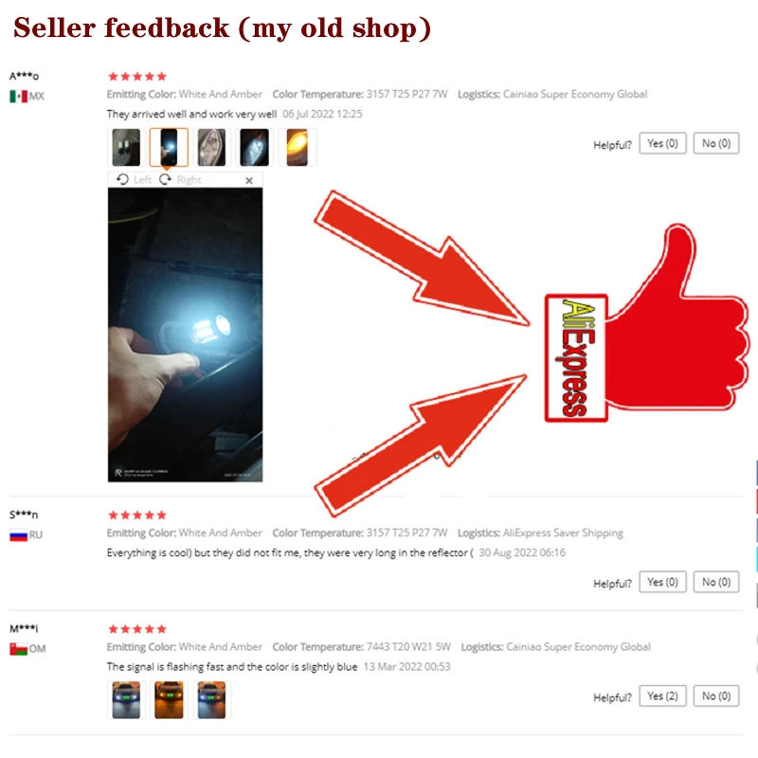
Task: Vote No (0) on M***i's review
Action: tap(716, 696)
